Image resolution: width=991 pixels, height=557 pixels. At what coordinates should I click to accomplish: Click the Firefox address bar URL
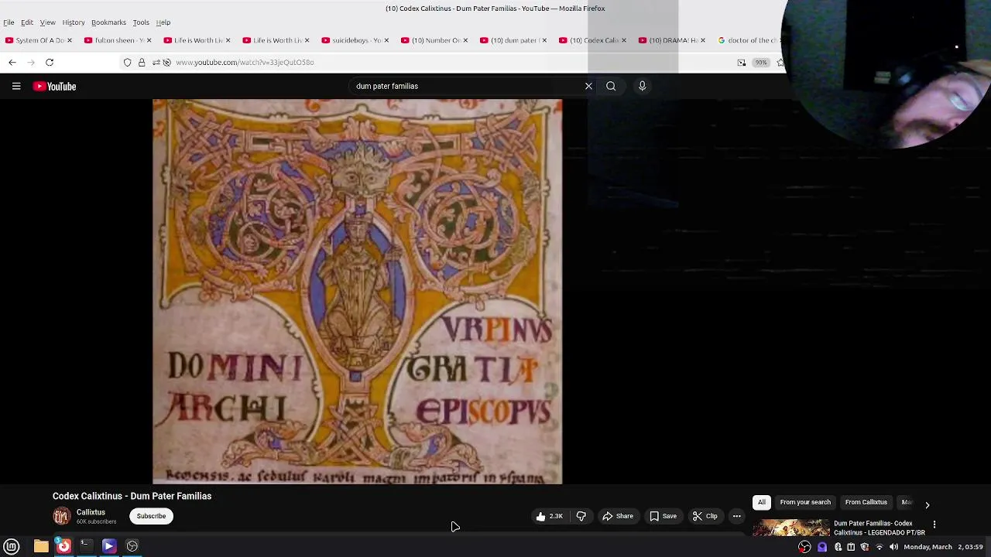245,62
